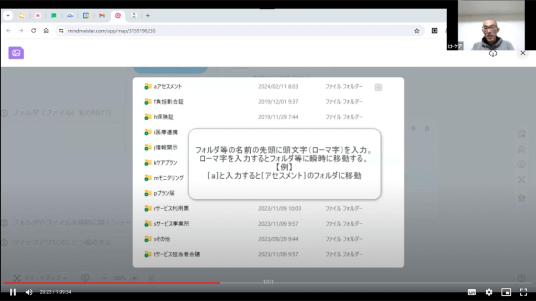Bookmark page with the star icon
Image resolution: width=536 pixels, height=301 pixels.
(x=417, y=31)
